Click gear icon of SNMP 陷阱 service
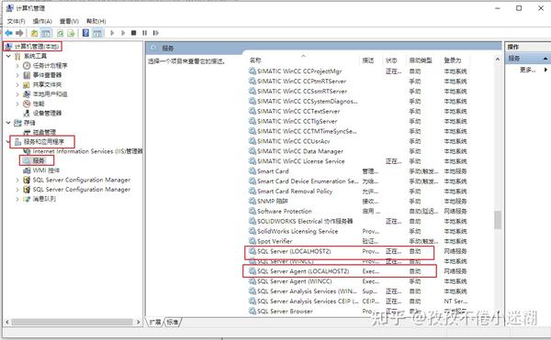The image size is (551, 340). [x=253, y=202]
